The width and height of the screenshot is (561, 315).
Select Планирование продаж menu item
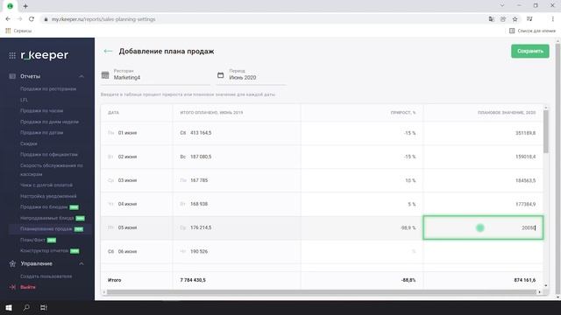pyautogui.click(x=46, y=229)
